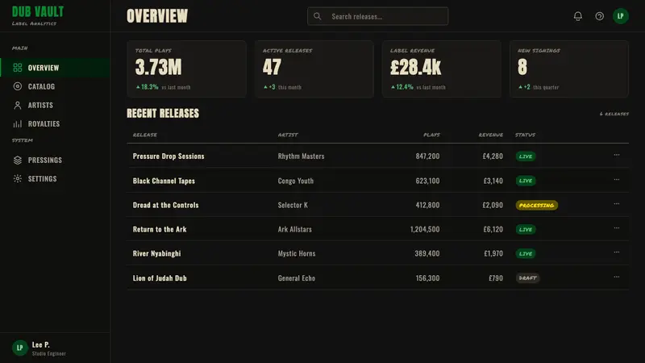Select release "Pressure Drop Sessions"
645x363 pixels.
coord(169,156)
